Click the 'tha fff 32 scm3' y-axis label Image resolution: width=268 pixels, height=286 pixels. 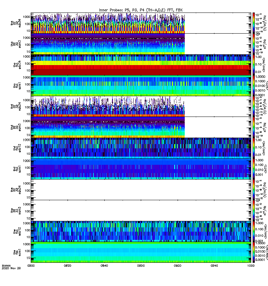(x=16, y=44)
